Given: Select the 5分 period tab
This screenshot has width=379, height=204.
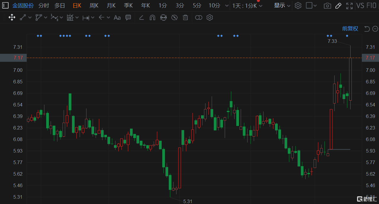Looking at the screenshot, I should pyautogui.click(x=197, y=5).
